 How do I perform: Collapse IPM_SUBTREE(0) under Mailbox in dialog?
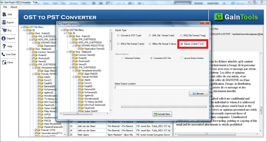coord(71,67)
